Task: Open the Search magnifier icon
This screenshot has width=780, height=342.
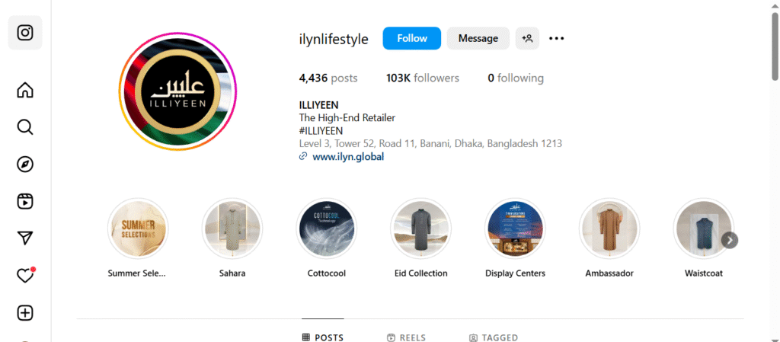Action: pos(25,127)
